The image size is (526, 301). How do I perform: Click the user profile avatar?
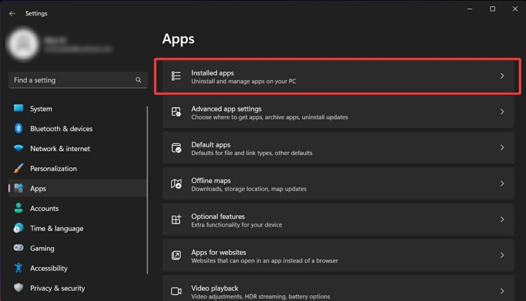coord(23,44)
